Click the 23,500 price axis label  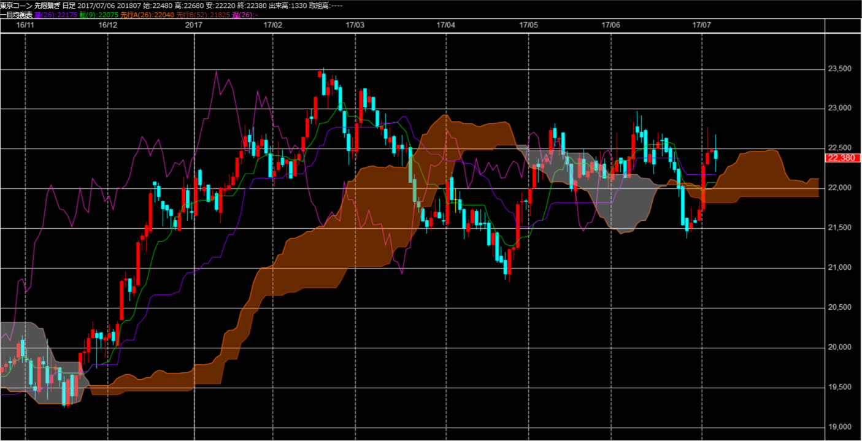pos(839,69)
